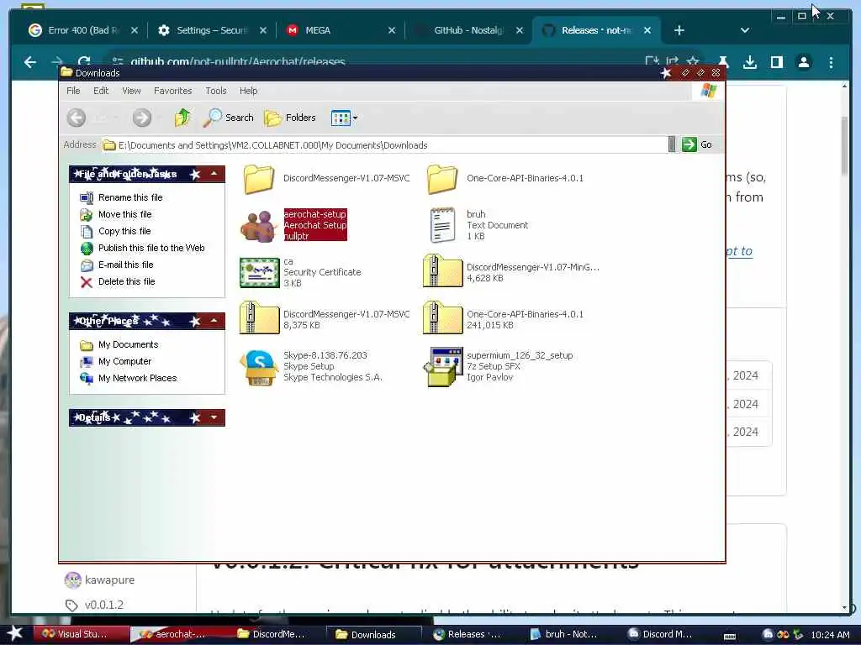861x645 pixels.
Task: Open the Edit menu
Action: [101, 91]
